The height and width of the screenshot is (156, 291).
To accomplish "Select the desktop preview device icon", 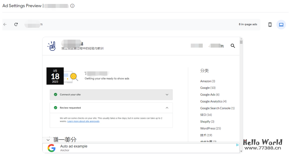I will click(x=281, y=24).
